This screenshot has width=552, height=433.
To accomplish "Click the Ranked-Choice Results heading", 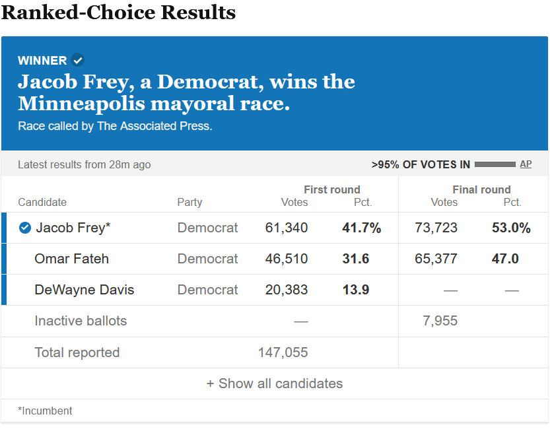I will (119, 13).
